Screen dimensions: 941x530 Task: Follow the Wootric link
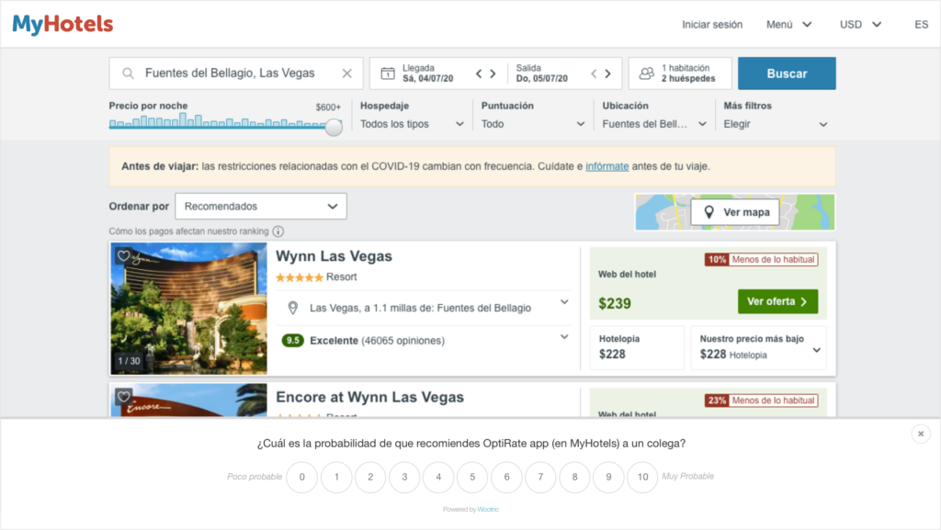coord(488,509)
